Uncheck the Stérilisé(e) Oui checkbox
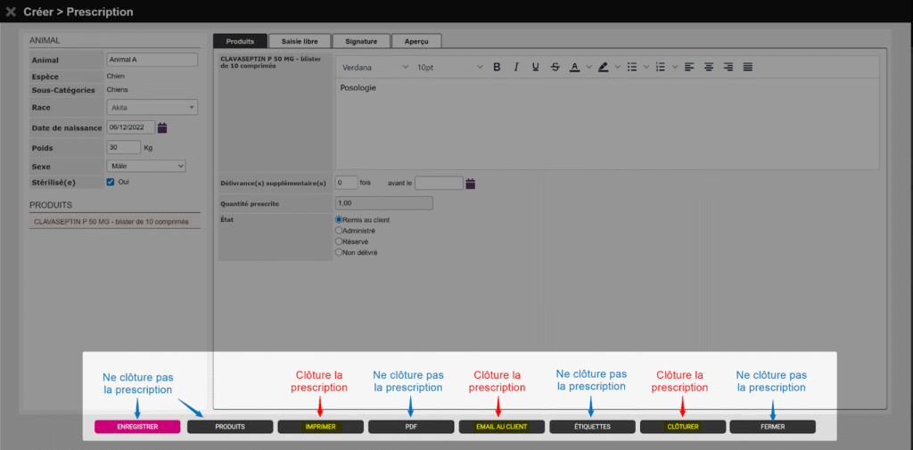 click(111, 182)
